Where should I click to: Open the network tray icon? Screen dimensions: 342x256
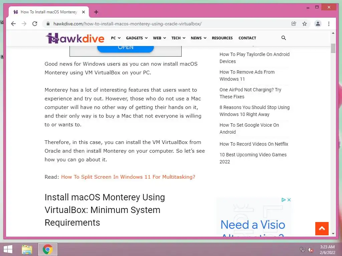[302, 249]
